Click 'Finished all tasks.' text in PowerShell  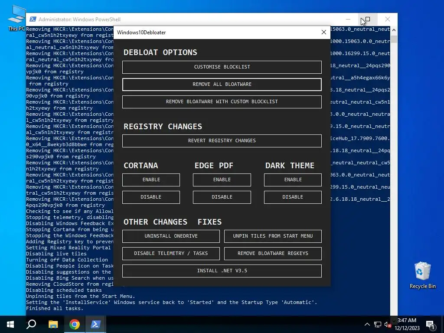pos(55,308)
